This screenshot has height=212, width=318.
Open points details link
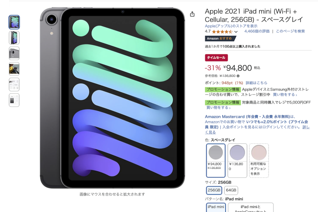click(x=256, y=83)
